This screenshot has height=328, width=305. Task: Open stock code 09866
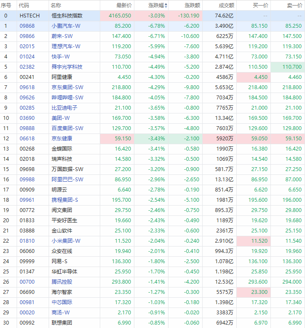(x=27, y=36)
